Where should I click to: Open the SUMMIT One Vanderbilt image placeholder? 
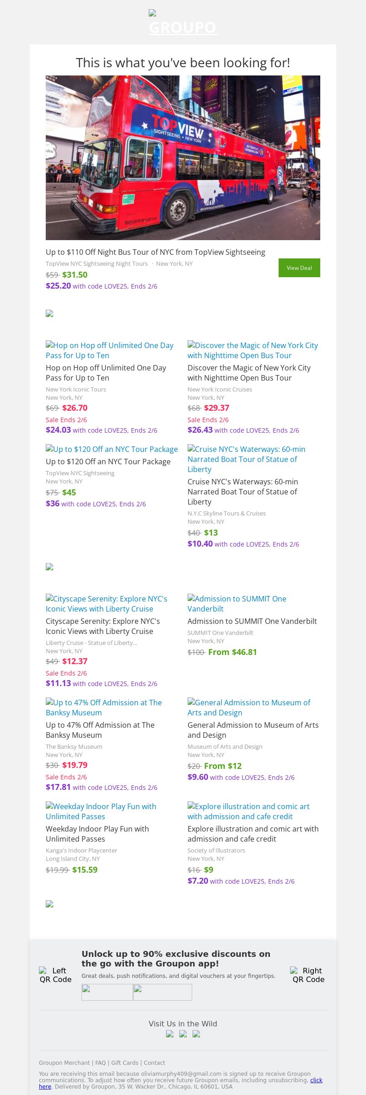pyautogui.click(x=237, y=603)
